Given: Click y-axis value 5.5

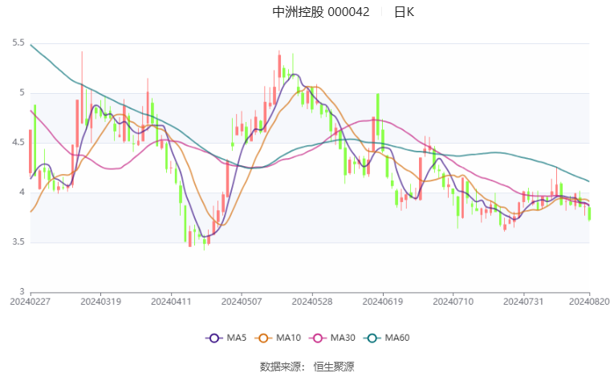Looking at the screenshot, I should coord(18,43).
